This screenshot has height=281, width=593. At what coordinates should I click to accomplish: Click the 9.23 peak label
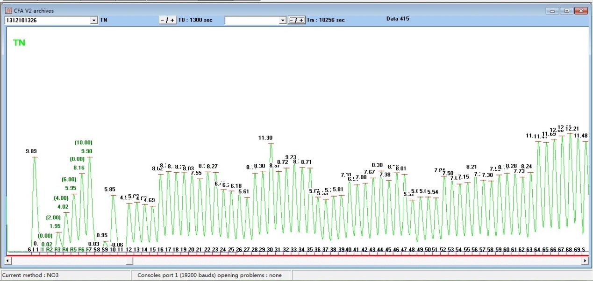(x=291, y=157)
